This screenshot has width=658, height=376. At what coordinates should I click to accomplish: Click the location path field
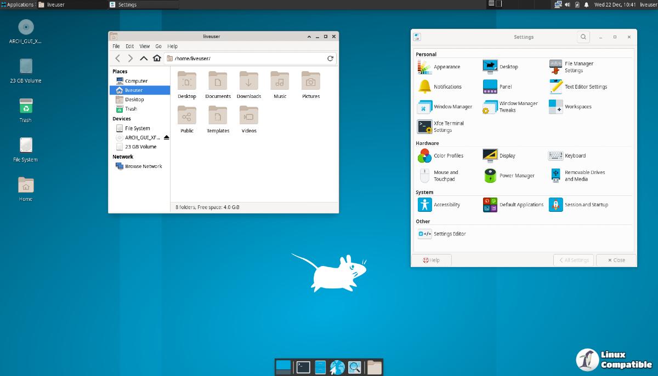[247, 59]
